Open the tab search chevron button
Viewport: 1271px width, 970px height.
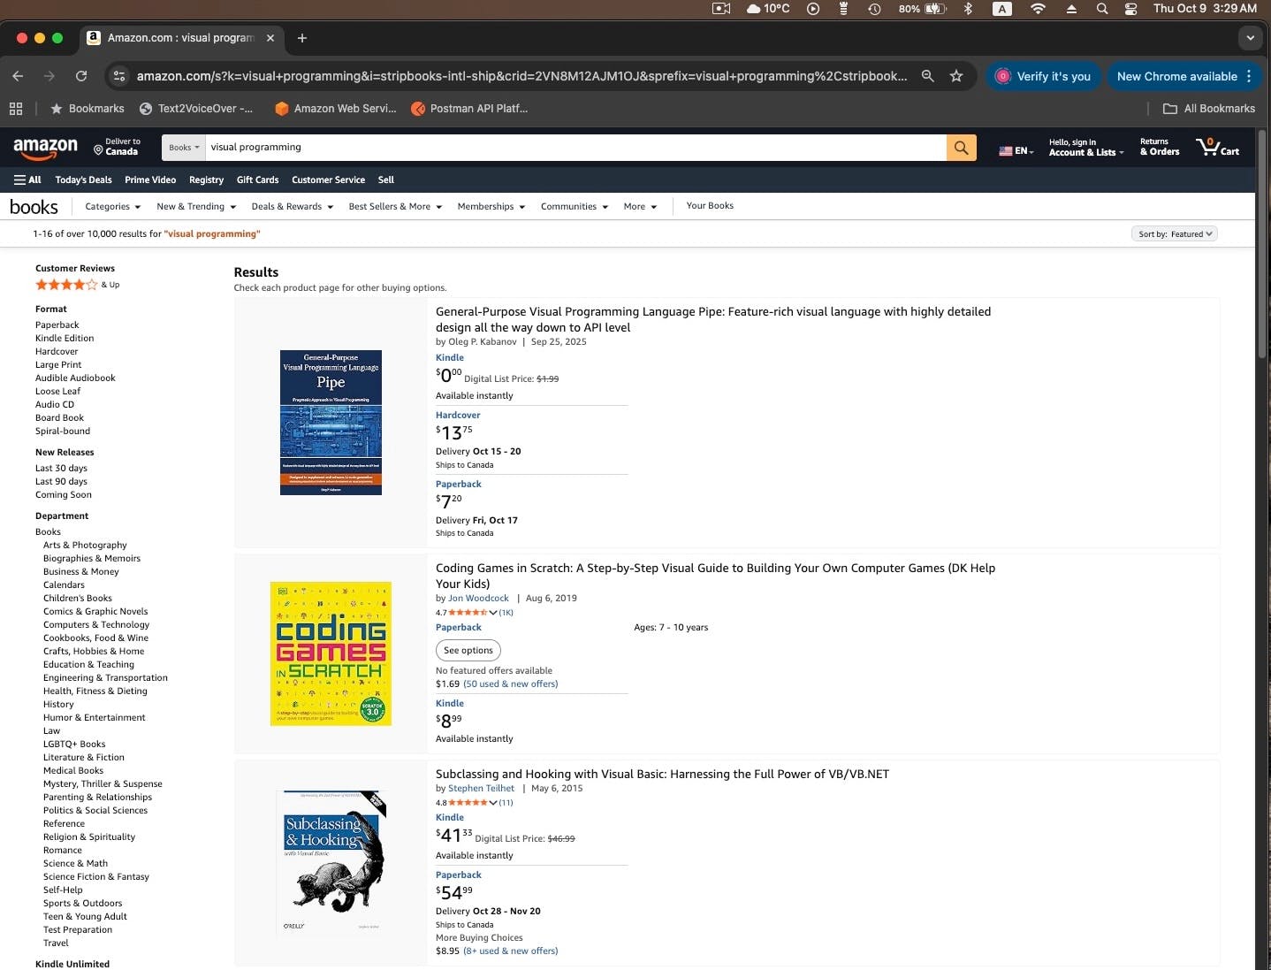point(1250,38)
